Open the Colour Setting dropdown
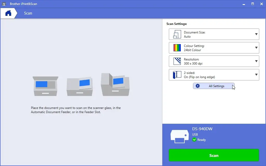Viewport: 266px width, 166px height. pyautogui.click(x=214, y=48)
